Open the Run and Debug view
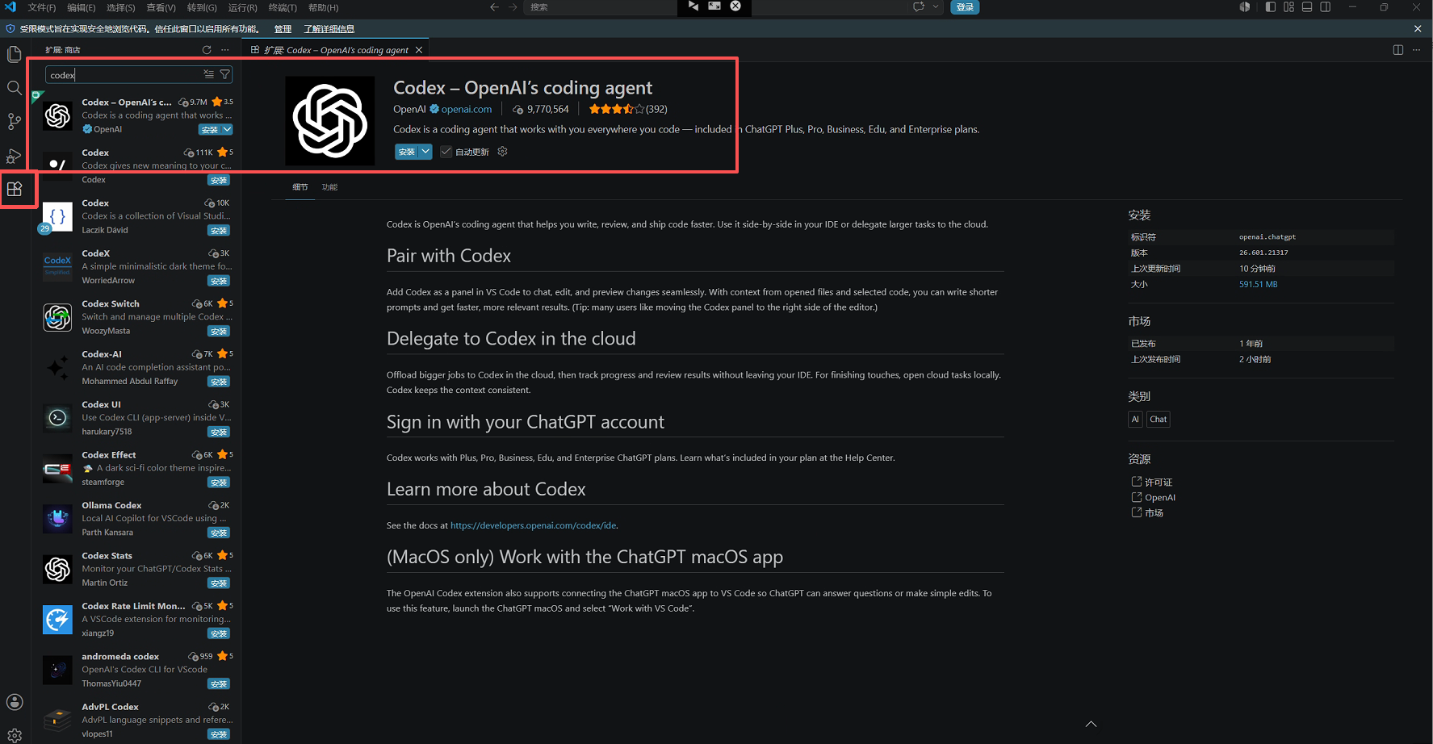The width and height of the screenshot is (1433, 744). [x=15, y=156]
